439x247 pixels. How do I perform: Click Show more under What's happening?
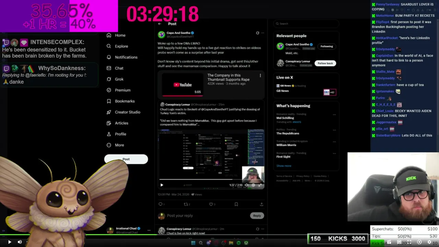pos(284,166)
